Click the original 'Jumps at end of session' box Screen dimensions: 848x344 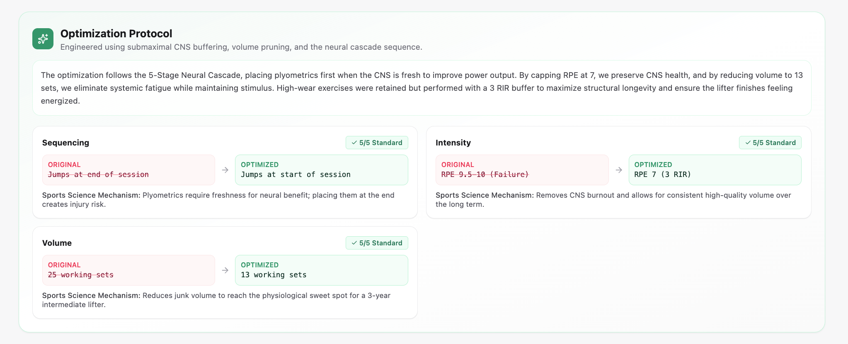tap(128, 170)
